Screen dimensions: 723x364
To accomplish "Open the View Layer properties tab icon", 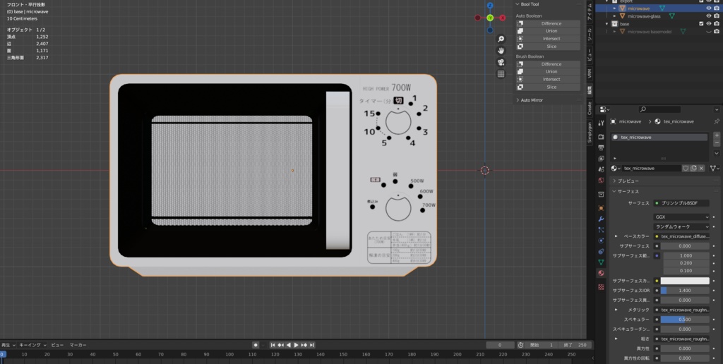I will pyautogui.click(x=601, y=159).
